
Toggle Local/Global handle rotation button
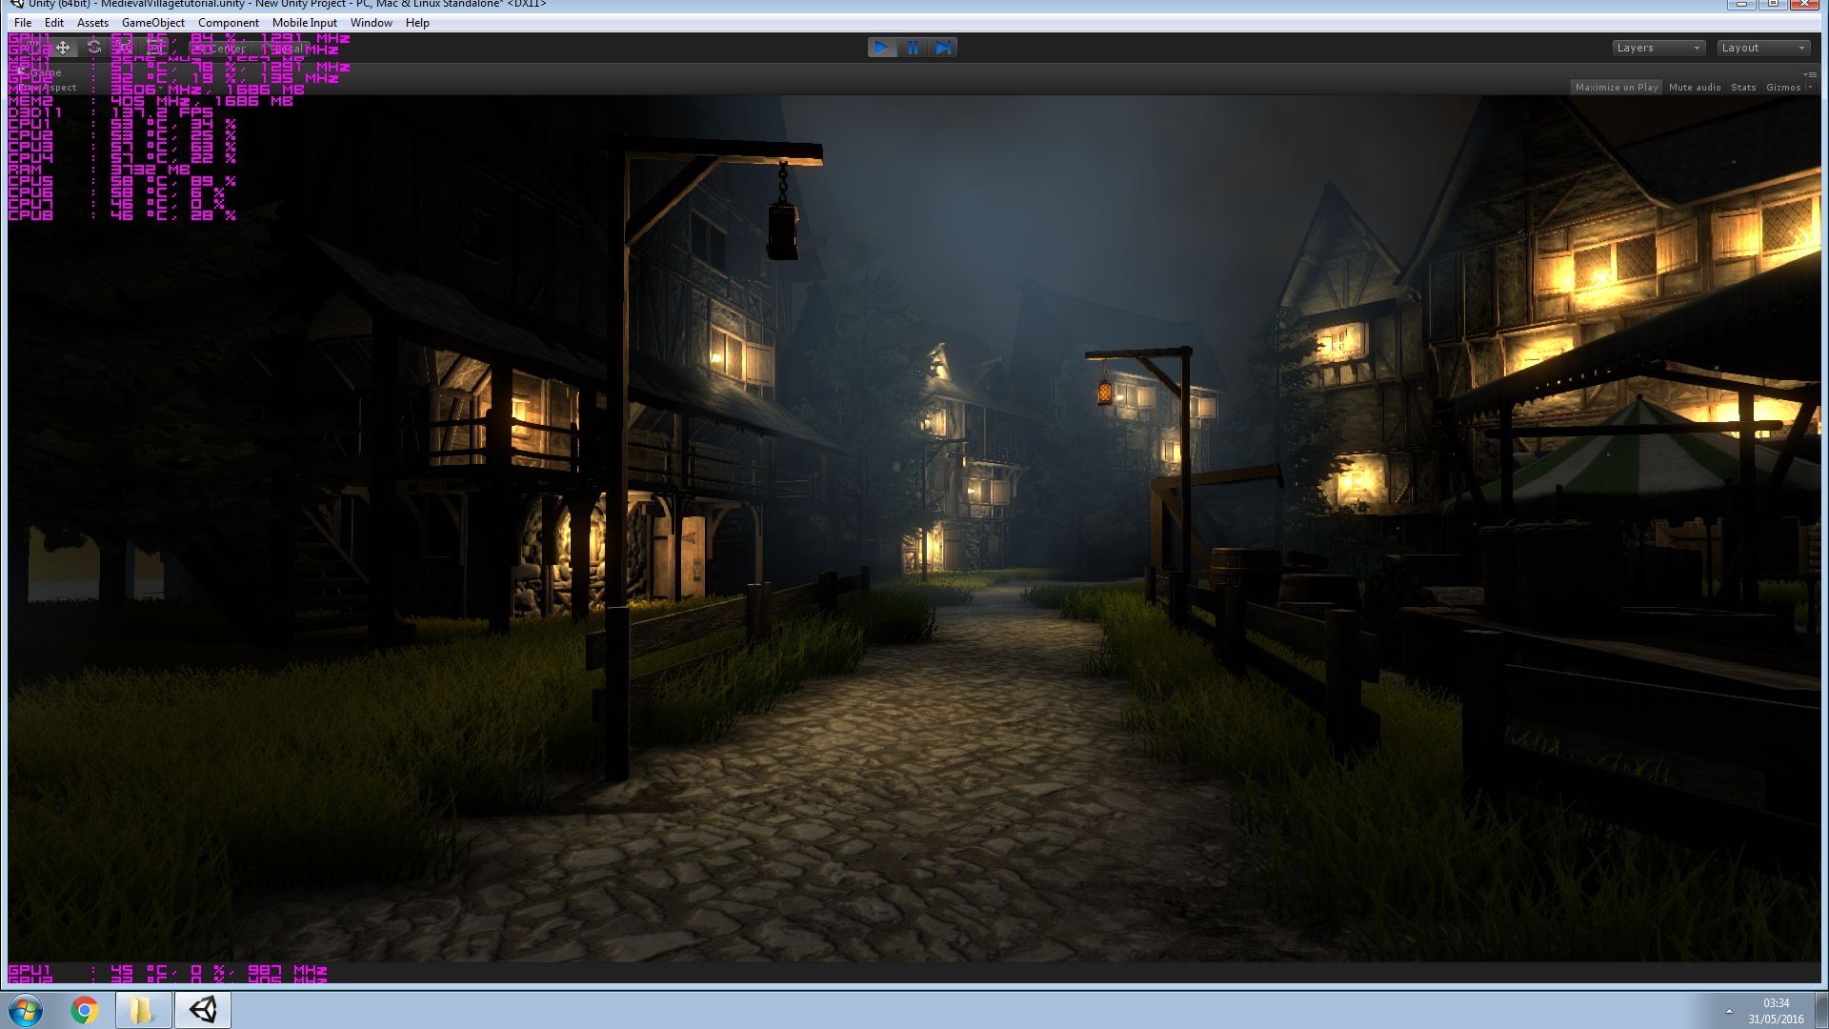click(282, 49)
